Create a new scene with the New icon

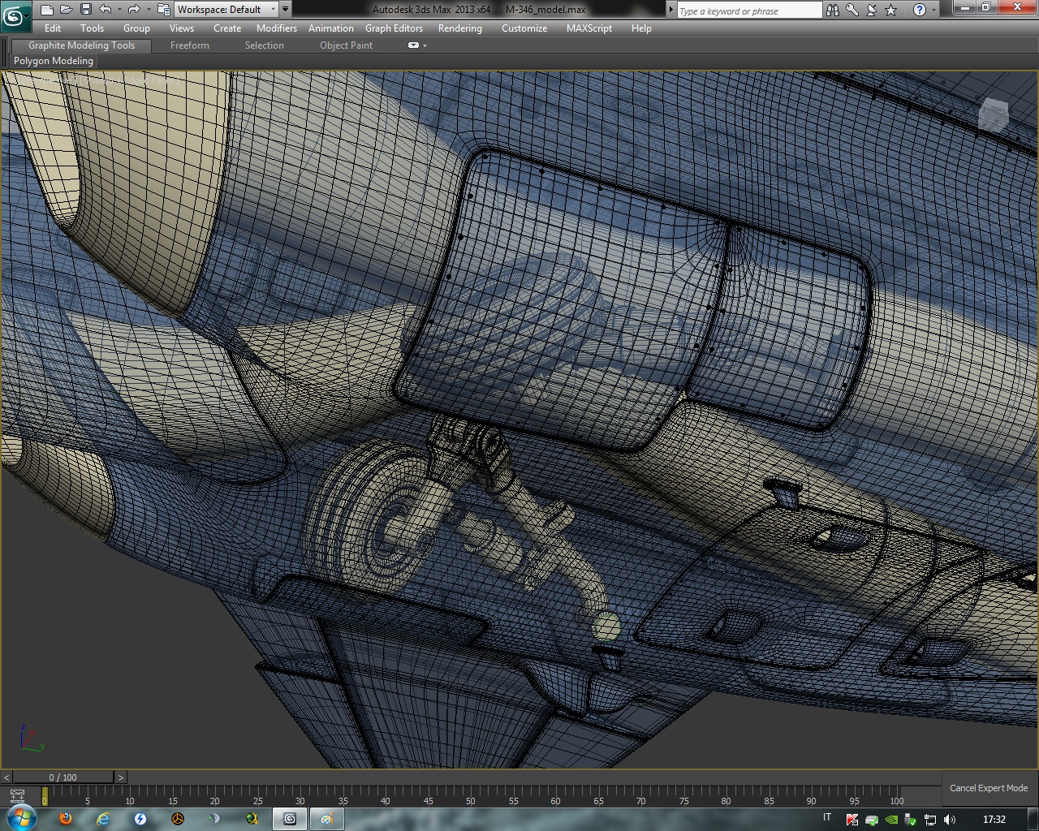(47, 10)
